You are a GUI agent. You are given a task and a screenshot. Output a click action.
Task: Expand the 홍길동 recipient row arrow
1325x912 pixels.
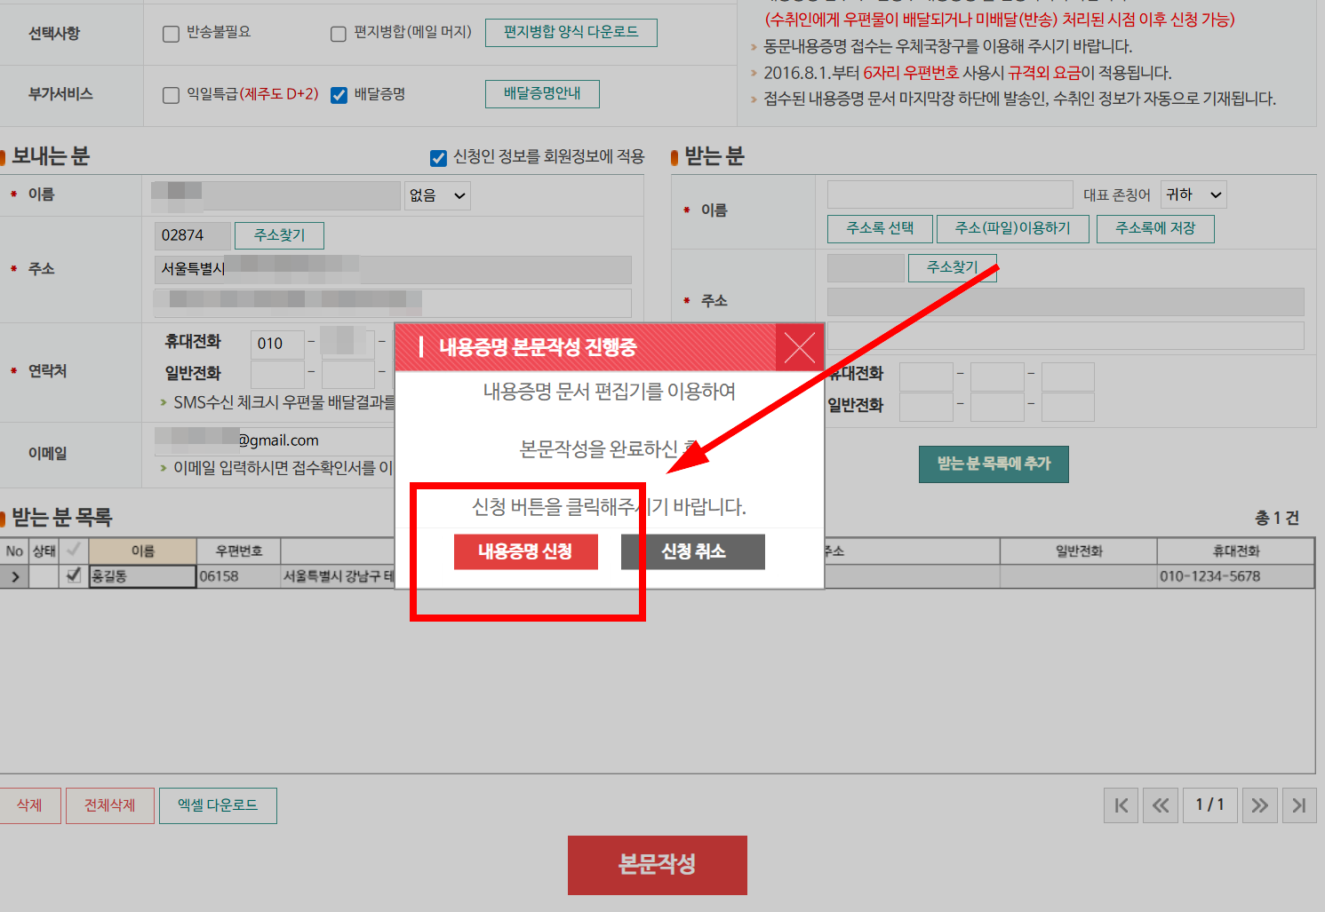tap(14, 576)
